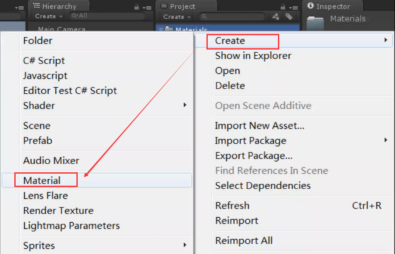395x254 pixels.
Task: Click the Project folder icon on tab
Action: point(164,5)
